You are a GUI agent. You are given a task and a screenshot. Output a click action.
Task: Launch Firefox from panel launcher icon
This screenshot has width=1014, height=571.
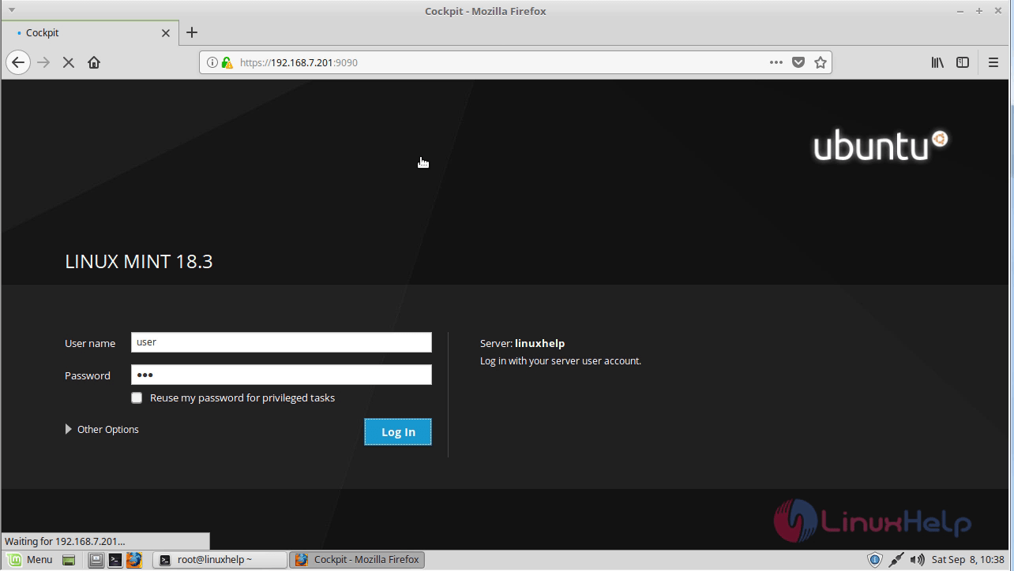[134, 560]
